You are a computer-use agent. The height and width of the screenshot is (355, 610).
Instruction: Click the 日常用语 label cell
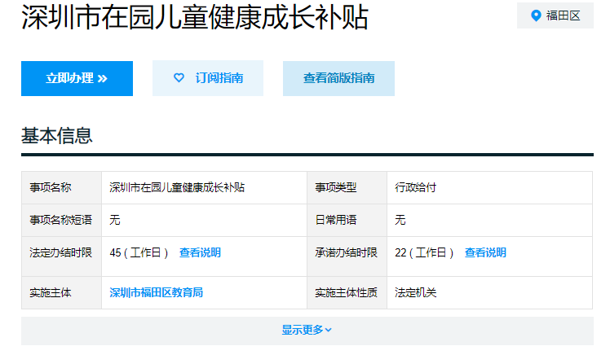(347, 220)
